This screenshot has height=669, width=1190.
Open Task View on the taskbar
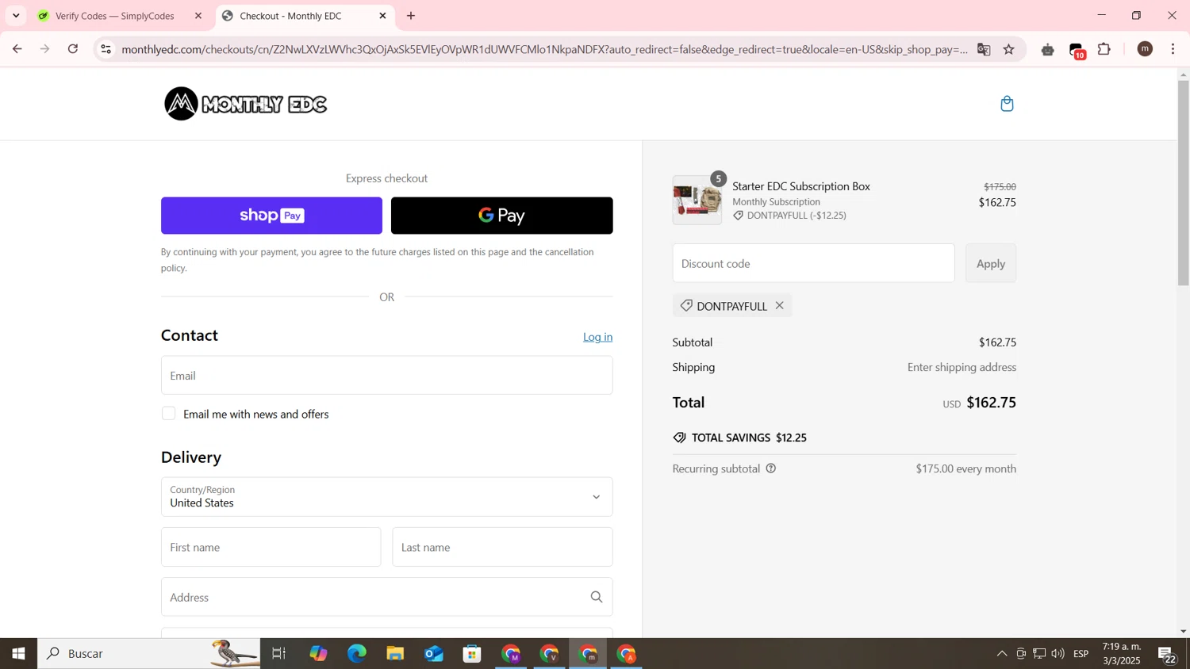coord(278,654)
